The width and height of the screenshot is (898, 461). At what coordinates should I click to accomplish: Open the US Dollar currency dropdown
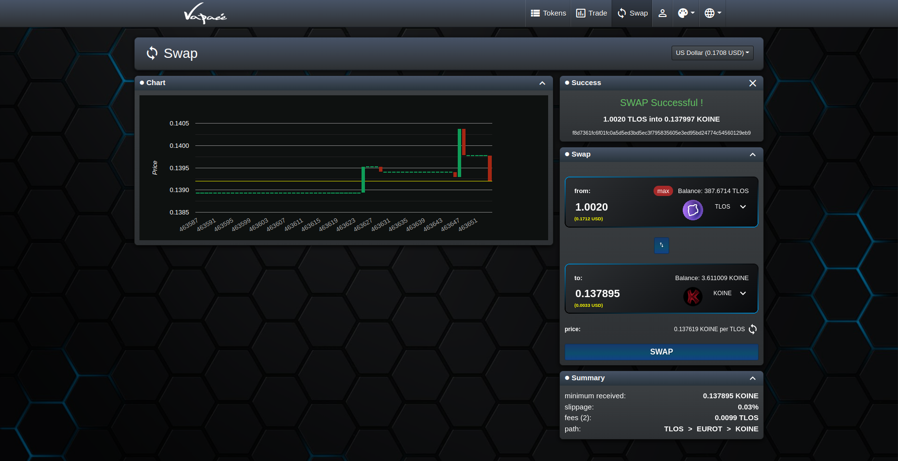712,53
